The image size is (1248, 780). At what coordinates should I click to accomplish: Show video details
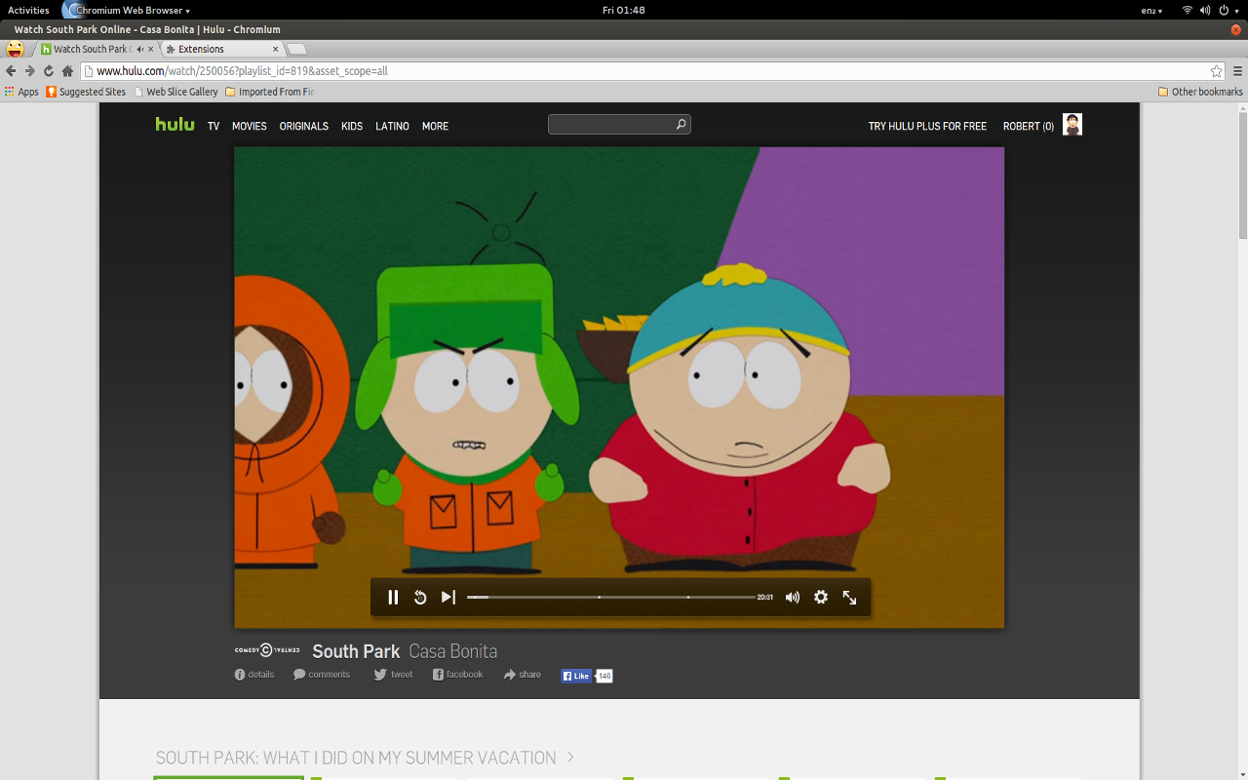click(254, 675)
